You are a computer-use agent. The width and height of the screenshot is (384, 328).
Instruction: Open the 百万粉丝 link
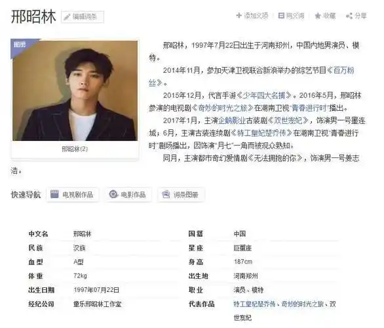click(x=251, y=77)
